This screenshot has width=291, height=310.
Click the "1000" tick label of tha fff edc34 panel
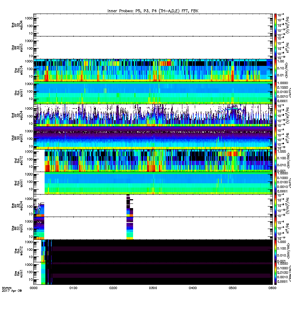click(29, 18)
